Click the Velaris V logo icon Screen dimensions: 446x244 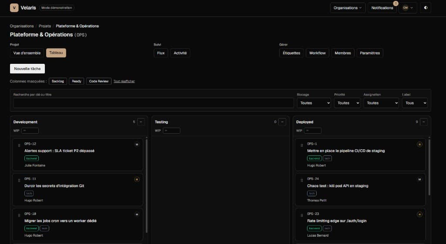coord(14,8)
